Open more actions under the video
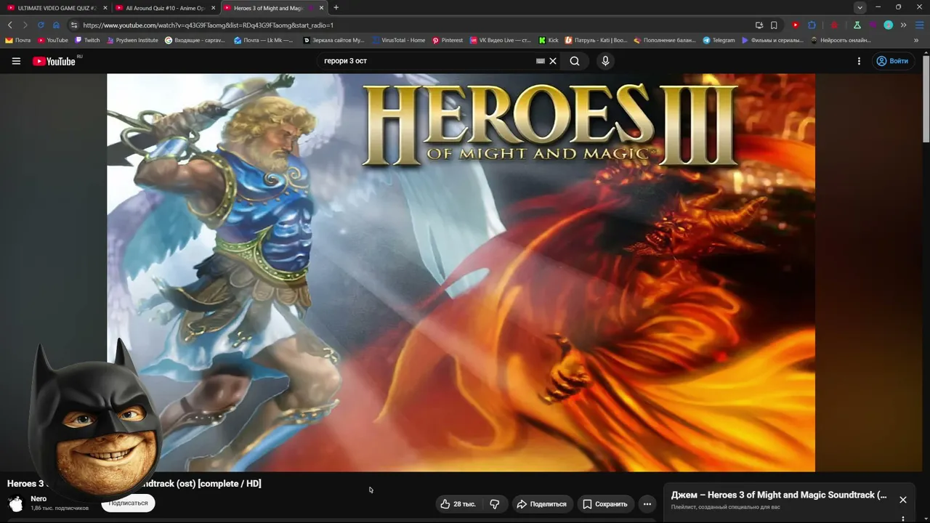Image resolution: width=930 pixels, height=523 pixels. click(x=647, y=504)
